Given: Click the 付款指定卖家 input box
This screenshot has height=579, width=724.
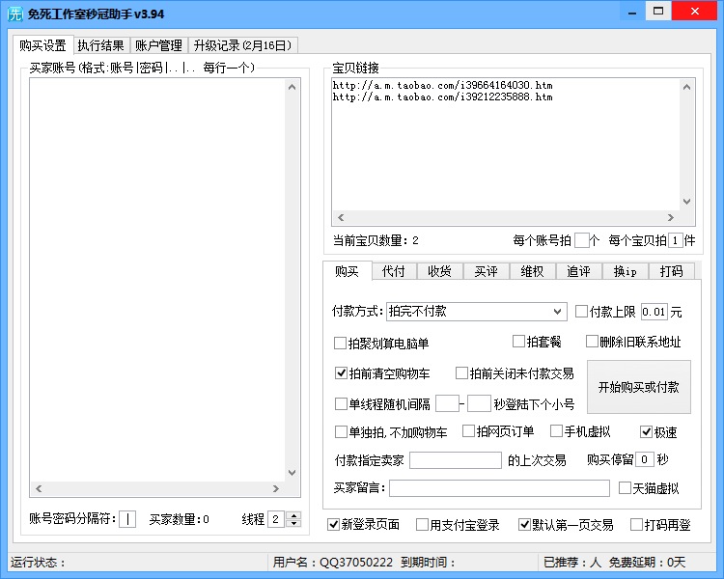Looking at the screenshot, I should [x=455, y=460].
